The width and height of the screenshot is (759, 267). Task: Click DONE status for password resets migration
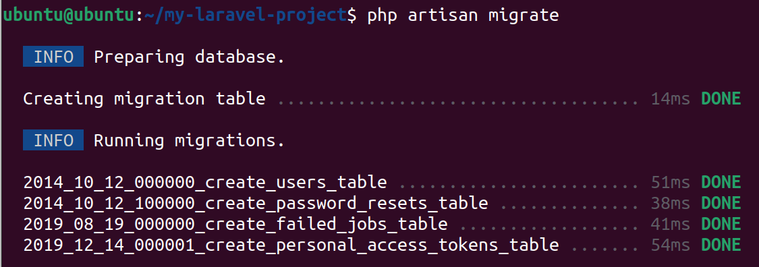(721, 203)
